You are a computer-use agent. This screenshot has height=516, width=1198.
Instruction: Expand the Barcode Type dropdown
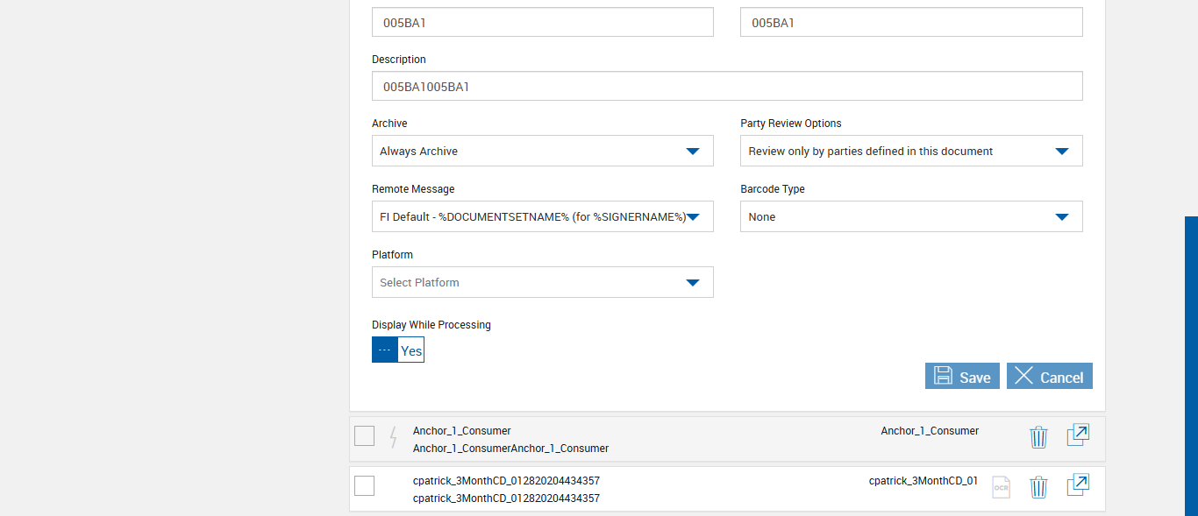(x=910, y=216)
